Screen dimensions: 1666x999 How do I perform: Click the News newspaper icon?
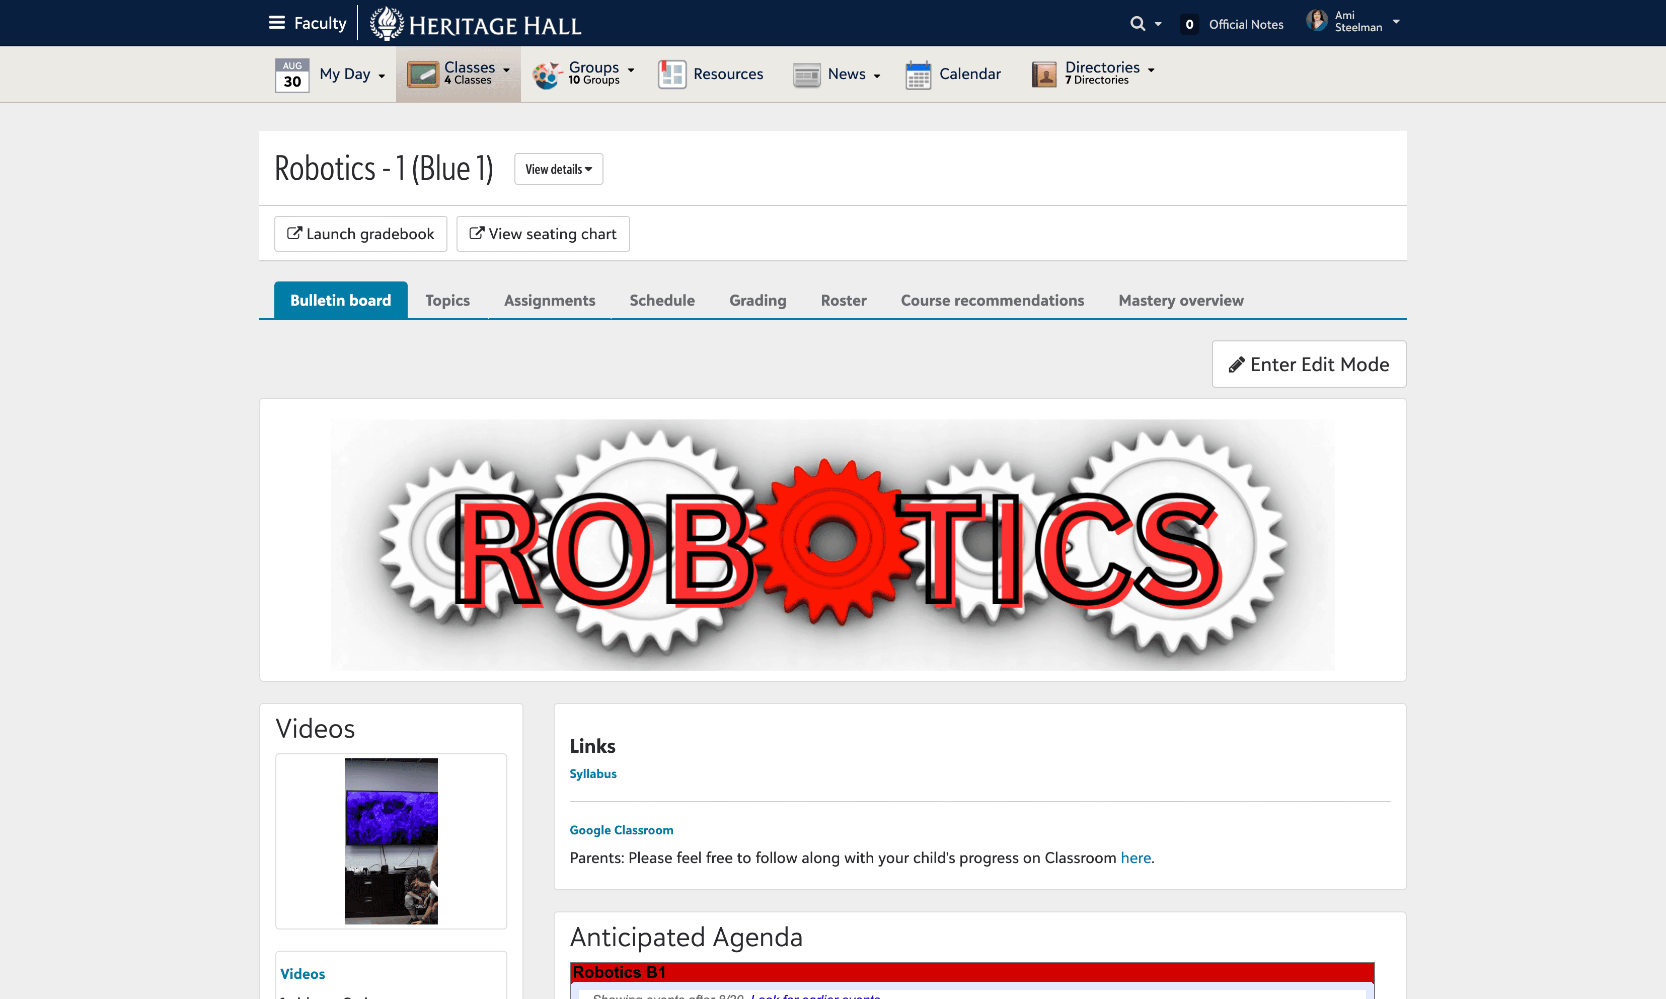pyautogui.click(x=806, y=75)
